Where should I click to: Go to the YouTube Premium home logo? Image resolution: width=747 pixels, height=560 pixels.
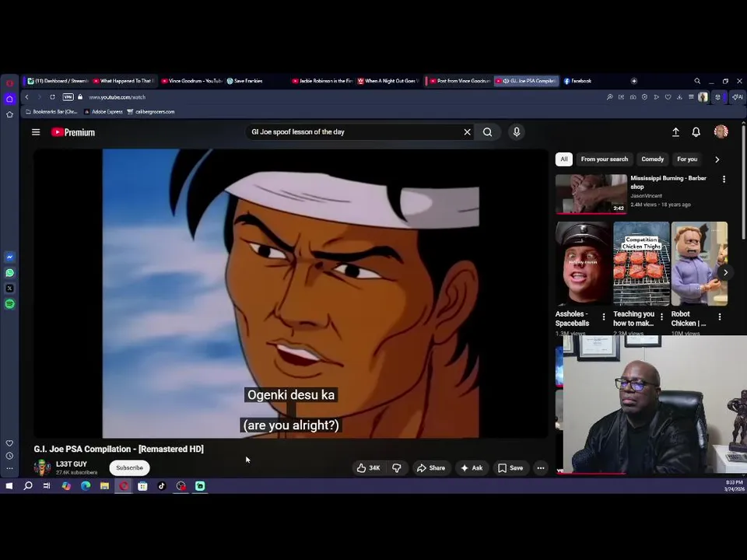(73, 132)
